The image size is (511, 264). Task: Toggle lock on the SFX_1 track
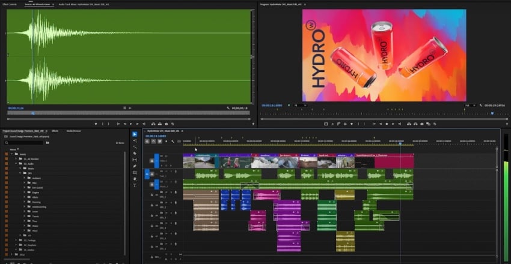coord(152,195)
